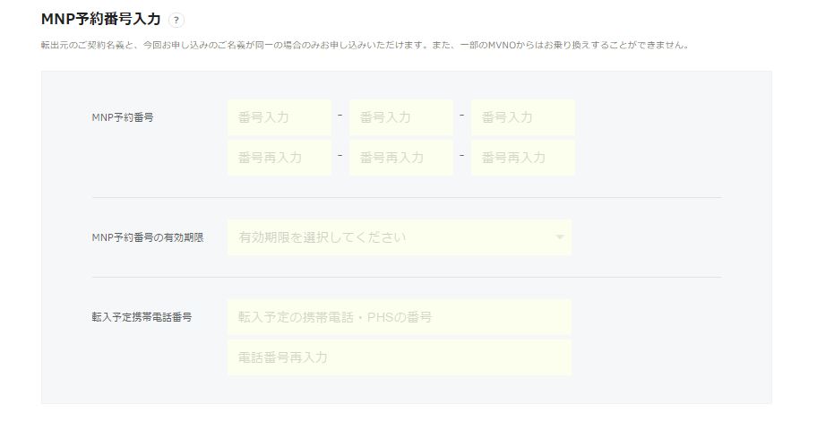Screen dimensions: 817x430
Task: Click the MNP予約番号 row label
Action: point(123,117)
